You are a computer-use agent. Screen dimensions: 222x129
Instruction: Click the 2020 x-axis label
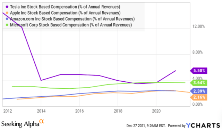click(x=156, y=111)
